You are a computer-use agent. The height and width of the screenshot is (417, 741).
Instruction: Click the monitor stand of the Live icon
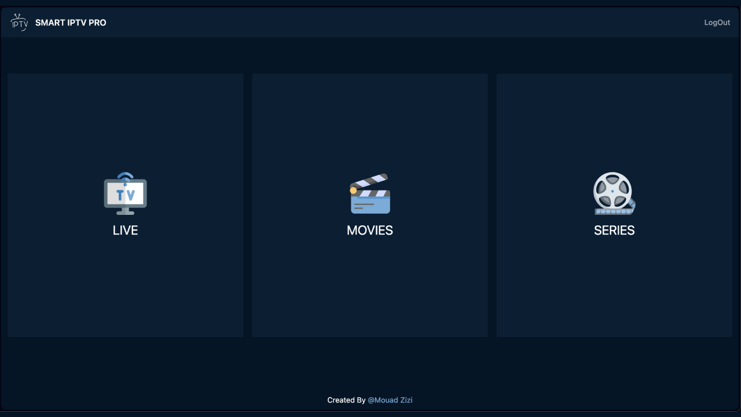125,211
